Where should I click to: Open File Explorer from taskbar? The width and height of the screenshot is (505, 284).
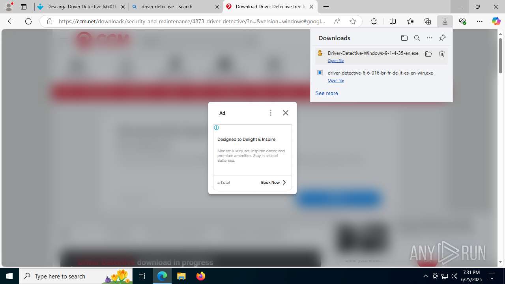181,276
